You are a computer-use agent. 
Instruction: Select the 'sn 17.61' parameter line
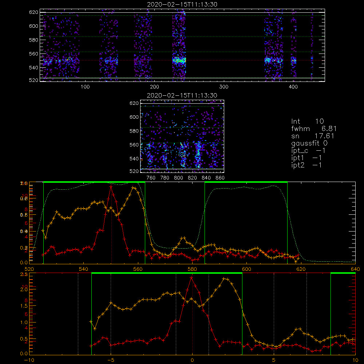tap(313, 136)
